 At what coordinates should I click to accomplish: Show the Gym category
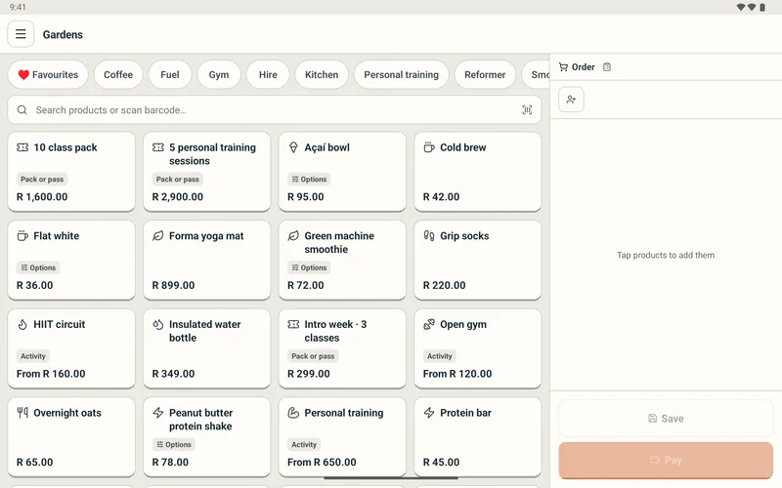pyautogui.click(x=218, y=75)
